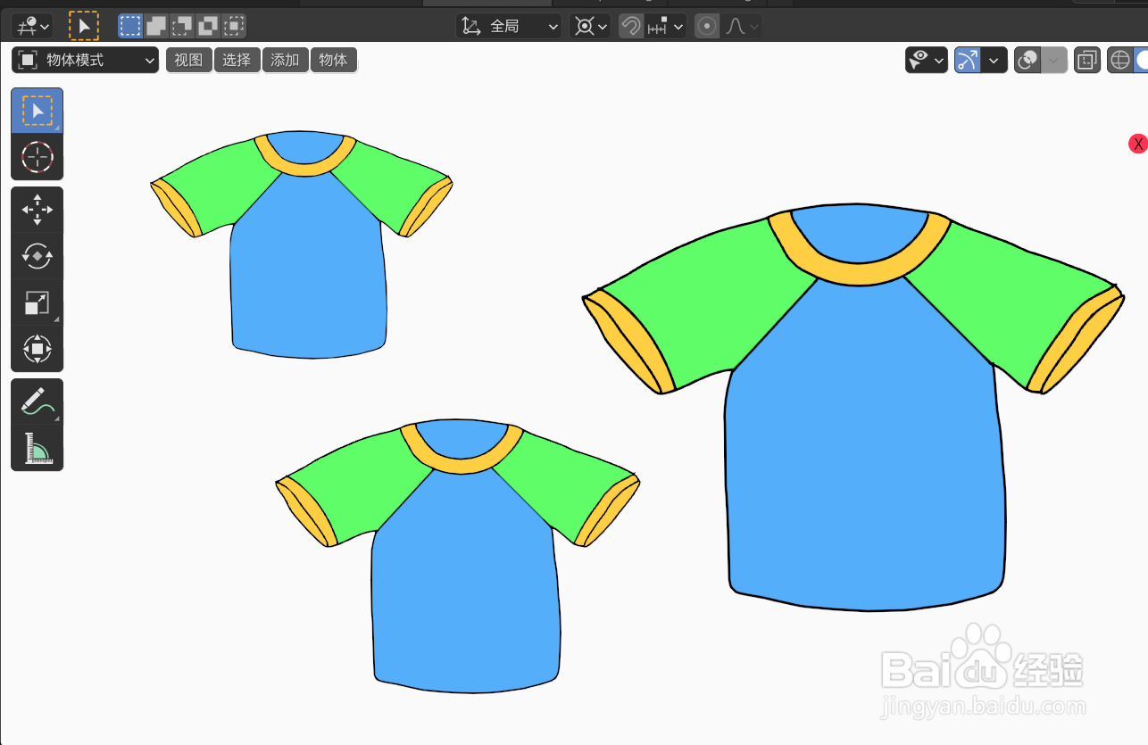Toggle proportional editing

pyautogui.click(x=707, y=26)
